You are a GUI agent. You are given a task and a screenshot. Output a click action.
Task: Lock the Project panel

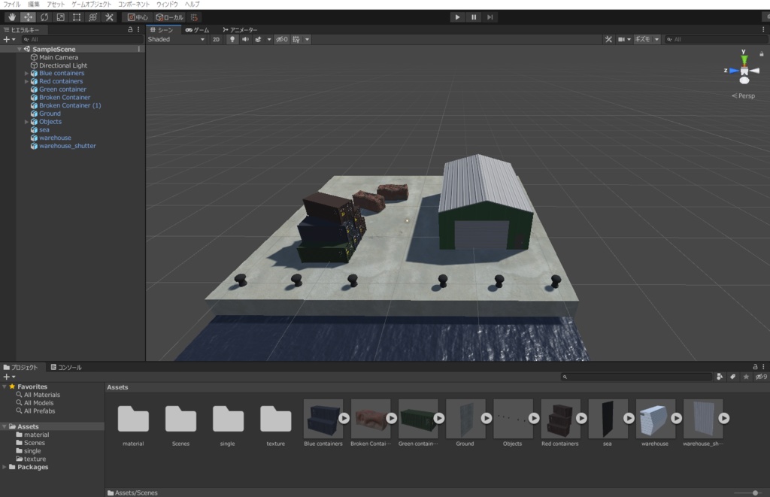pyautogui.click(x=755, y=367)
